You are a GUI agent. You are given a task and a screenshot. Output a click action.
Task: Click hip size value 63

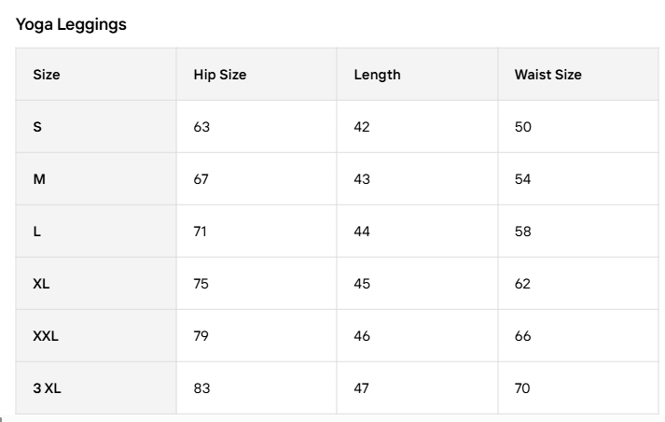click(x=201, y=127)
